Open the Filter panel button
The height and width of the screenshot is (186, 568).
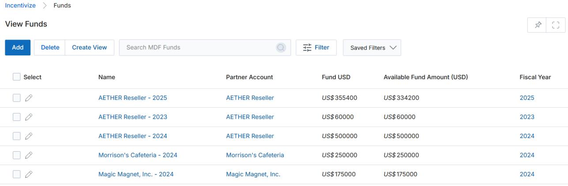pyautogui.click(x=316, y=47)
